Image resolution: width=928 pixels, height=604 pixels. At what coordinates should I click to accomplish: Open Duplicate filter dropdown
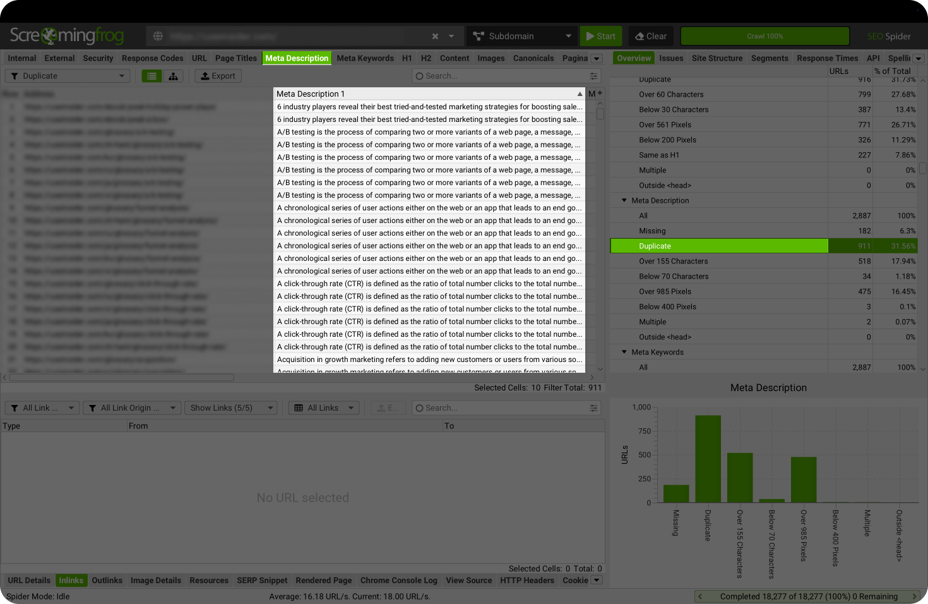point(68,76)
